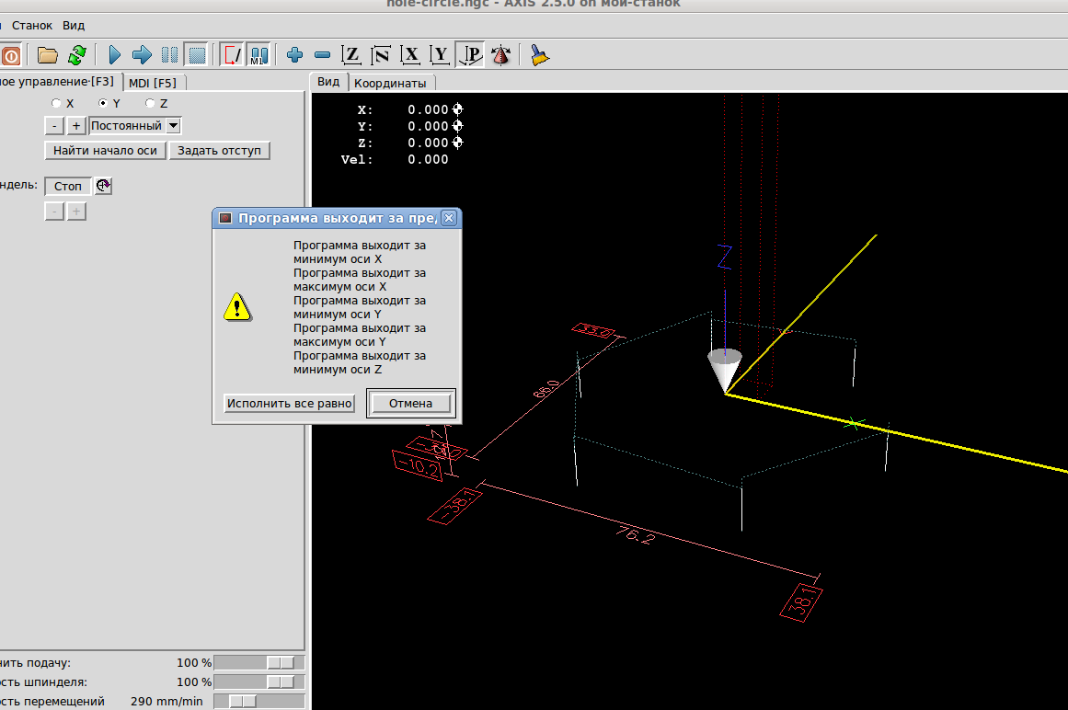Toggle the optional pause M1 button
This screenshot has height=710, width=1068.
(x=258, y=55)
